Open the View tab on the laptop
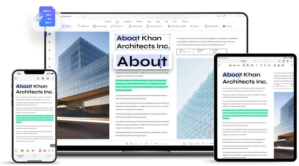Screen dimensions: 299x166 pyautogui.click(x=149, y=22)
